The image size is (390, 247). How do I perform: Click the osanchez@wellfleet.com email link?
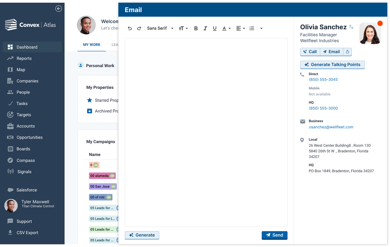pyautogui.click(x=331, y=127)
